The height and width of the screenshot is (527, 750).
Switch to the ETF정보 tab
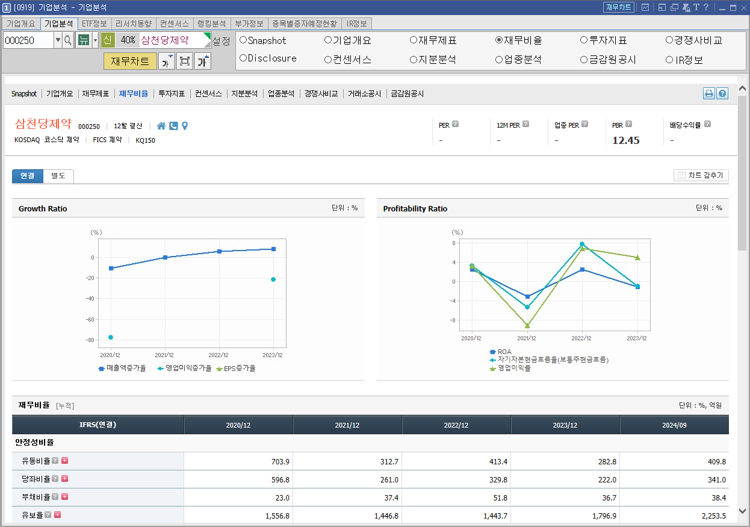click(x=94, y=23)
